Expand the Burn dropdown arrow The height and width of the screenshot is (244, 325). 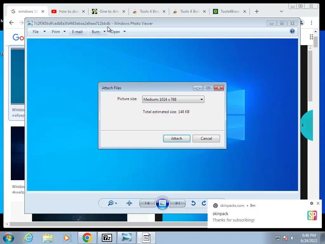coord(104,31)
